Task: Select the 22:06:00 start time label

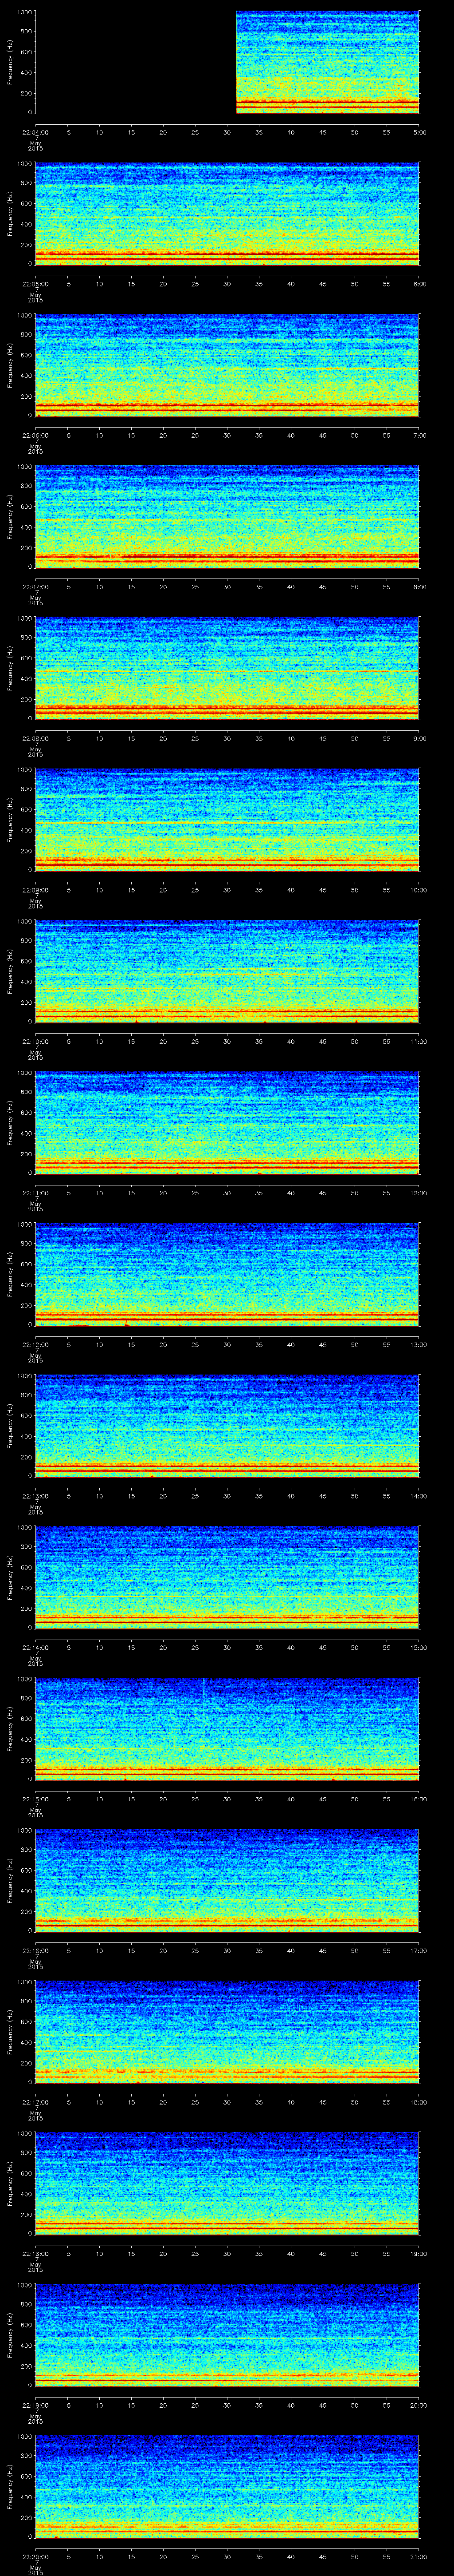Action: 36,435
